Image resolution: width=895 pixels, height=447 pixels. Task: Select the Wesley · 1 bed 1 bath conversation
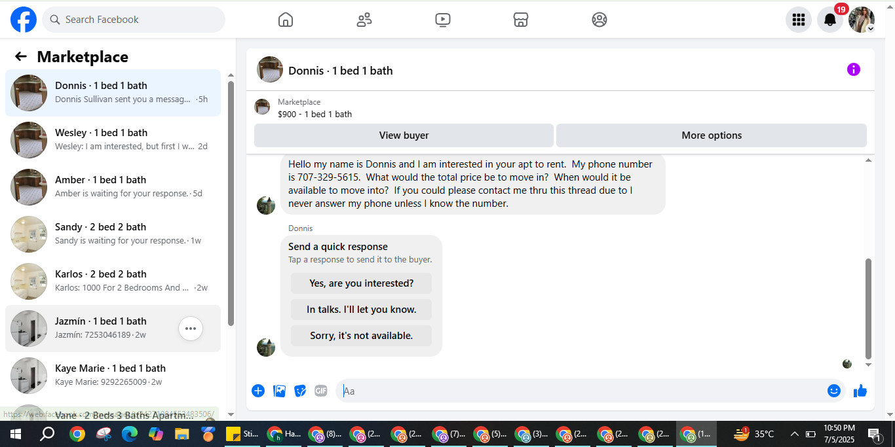113,140
